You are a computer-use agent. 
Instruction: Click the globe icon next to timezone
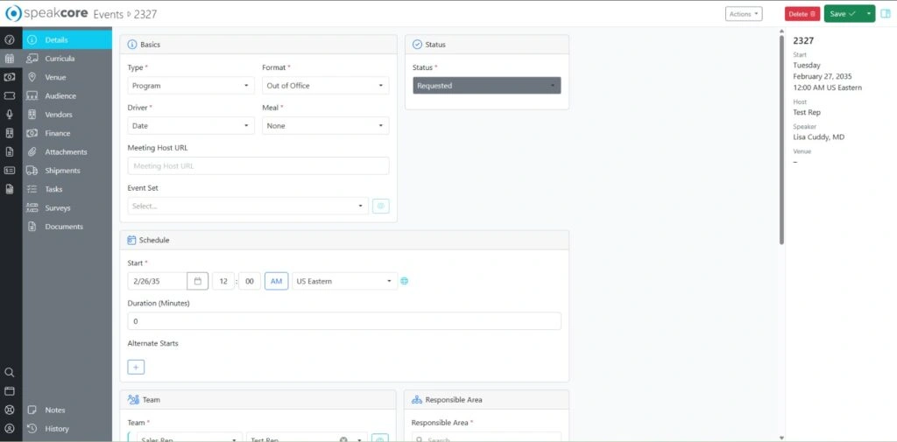click(x=405, y=281)
